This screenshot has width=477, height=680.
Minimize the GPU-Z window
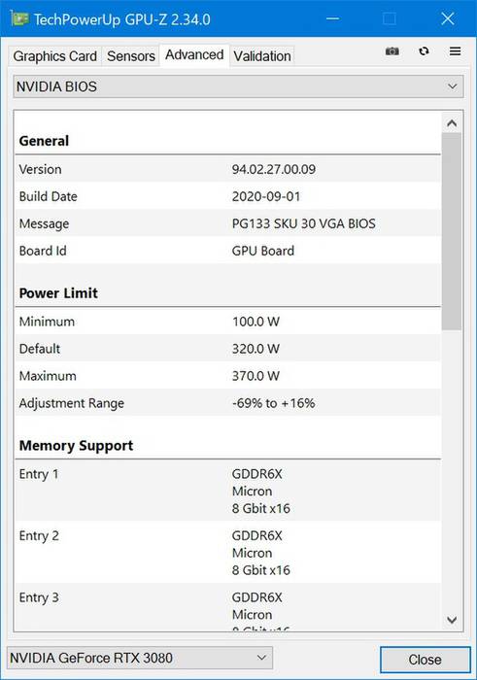[332, 18]
